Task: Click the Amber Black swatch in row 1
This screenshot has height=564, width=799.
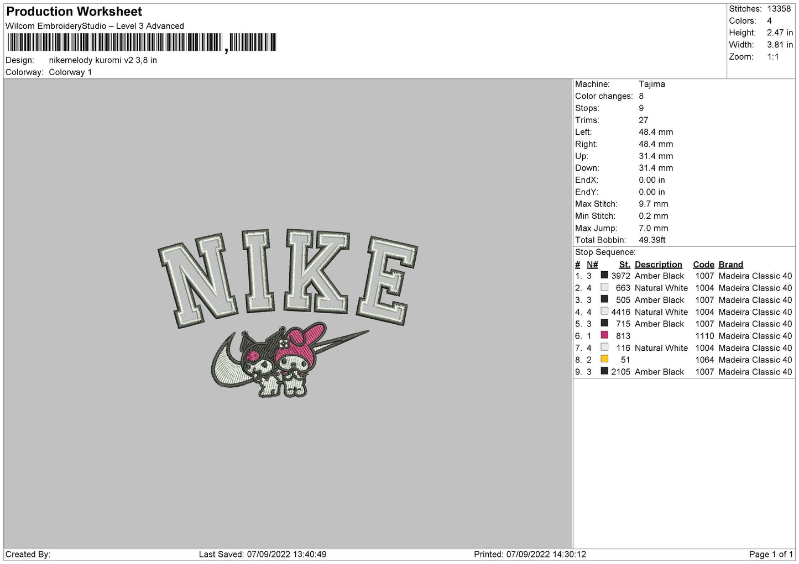Action: tap(604, 275)
